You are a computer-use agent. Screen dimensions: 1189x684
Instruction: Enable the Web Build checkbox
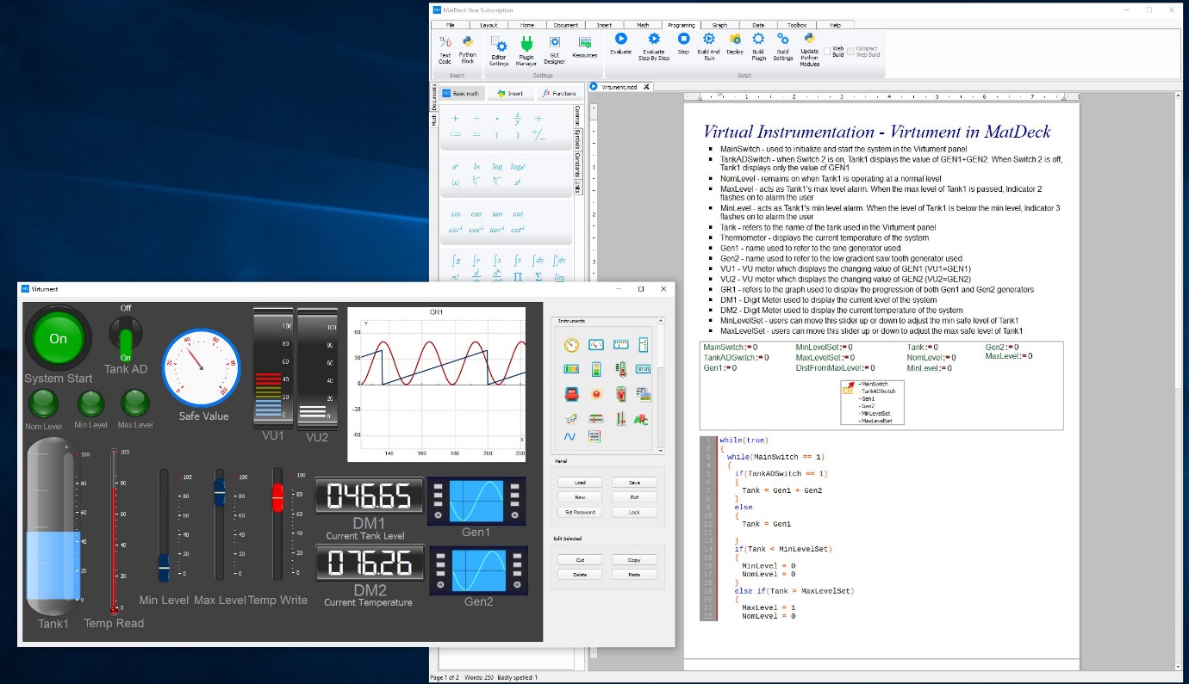click(828, 52)
